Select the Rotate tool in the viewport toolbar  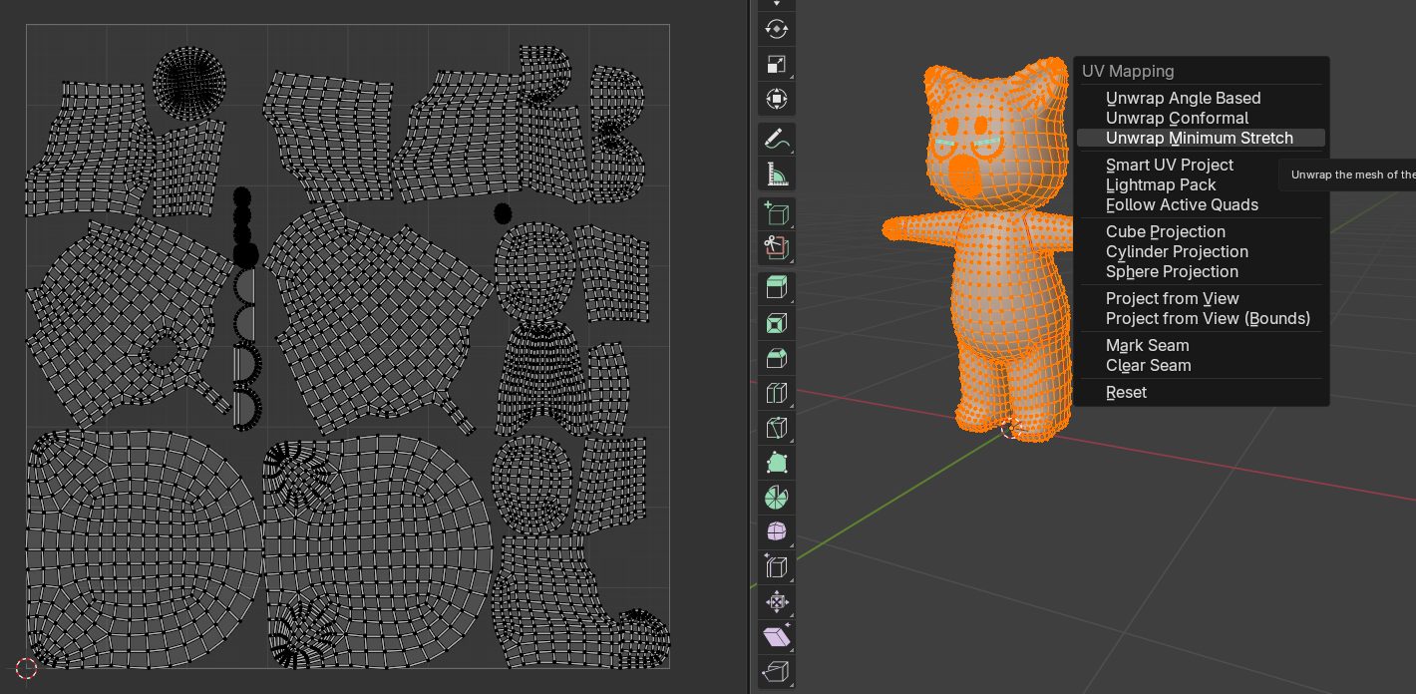click(x=777, y=29)
